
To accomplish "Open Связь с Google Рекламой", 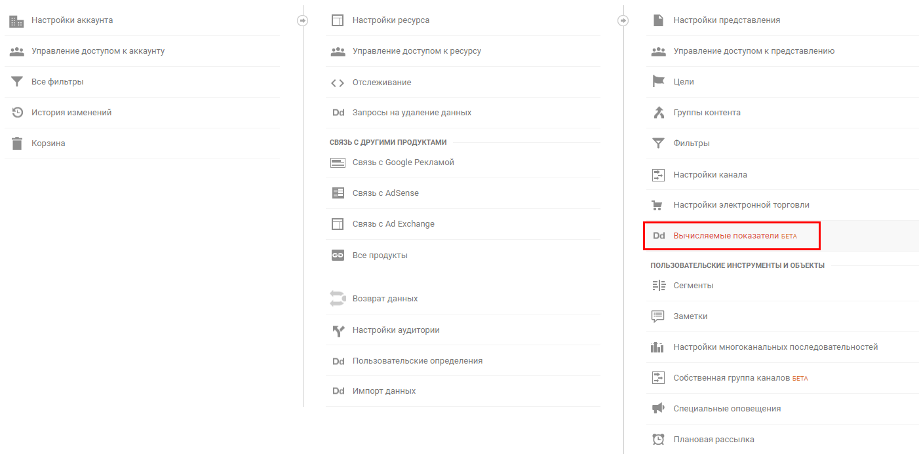I will click(x=402, y=162).
